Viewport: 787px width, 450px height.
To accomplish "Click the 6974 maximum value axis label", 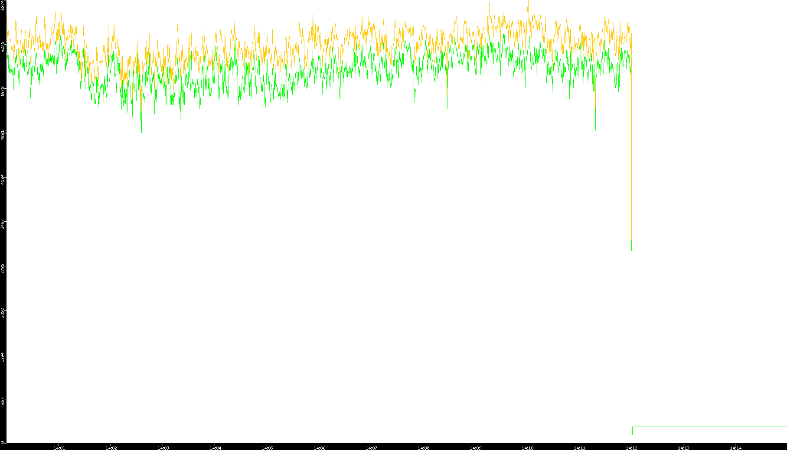I will [x=3, y=5].
